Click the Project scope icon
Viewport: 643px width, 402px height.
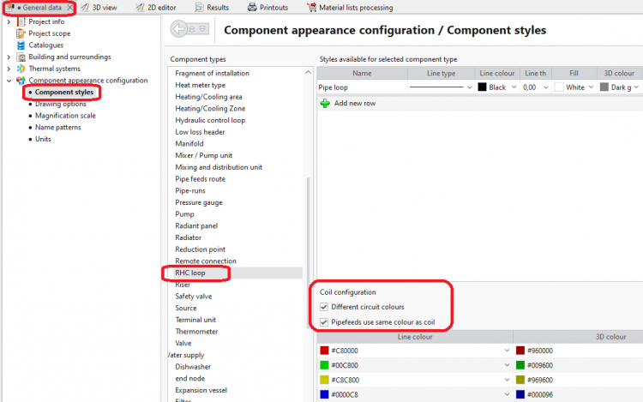point(22,33)
